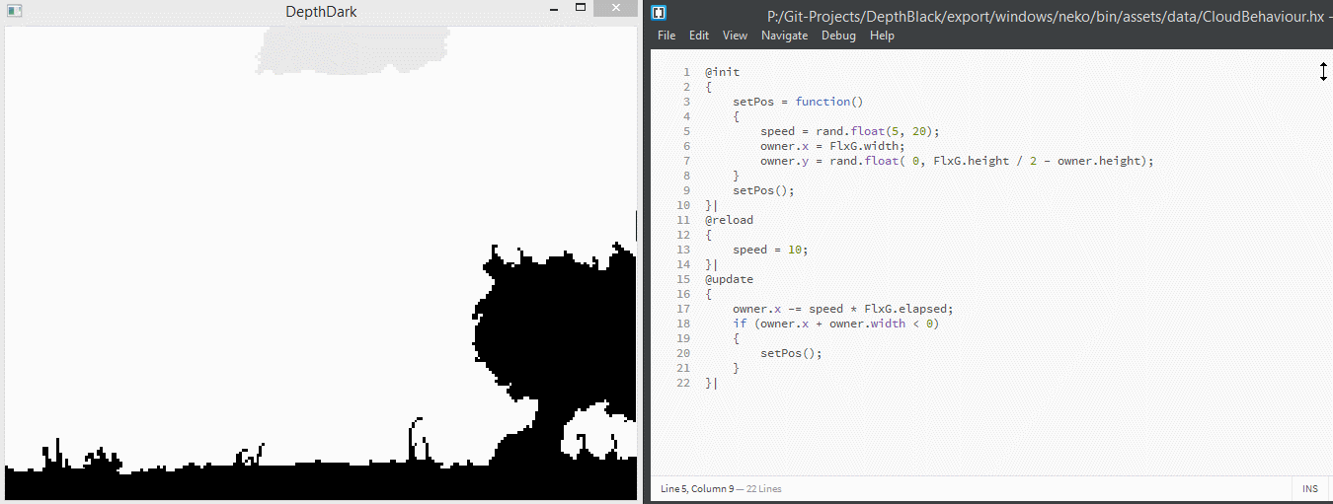The width and height of the screenshot is (1333, 504).
Task: Click the file path title of the editor
Action: [1047, 16]
